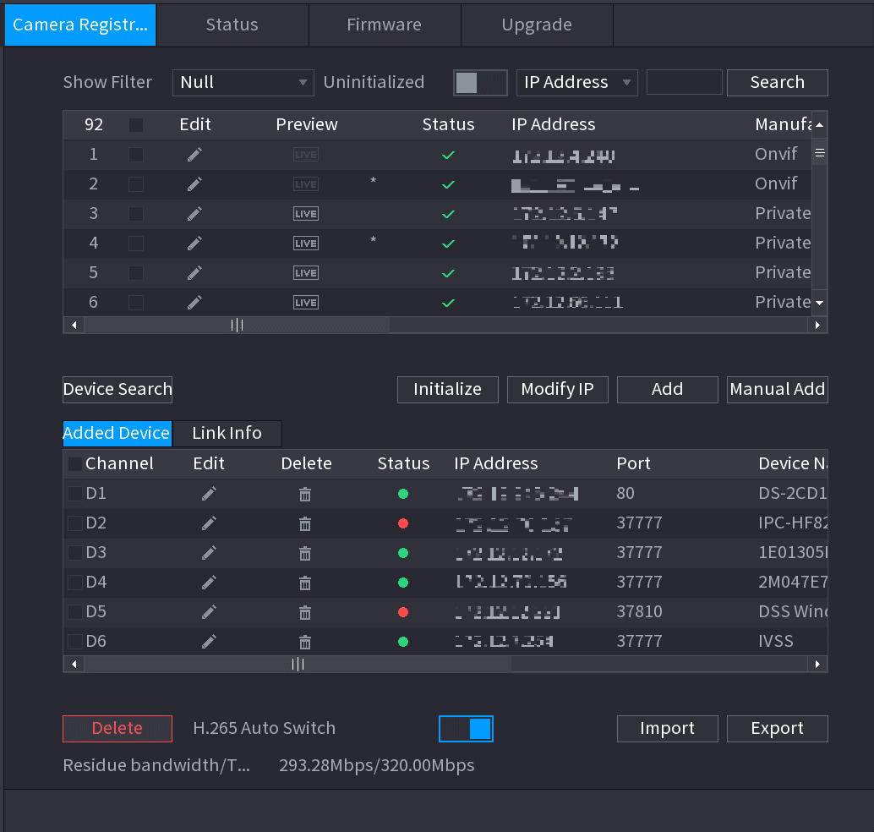Check the box for searched device row 3
The image size is (874, 832).
click(136, 214)
